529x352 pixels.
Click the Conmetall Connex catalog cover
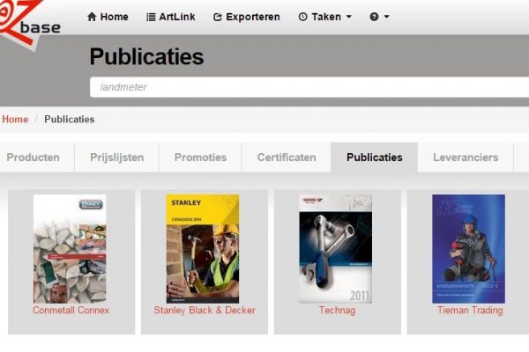tap(70, 248)
